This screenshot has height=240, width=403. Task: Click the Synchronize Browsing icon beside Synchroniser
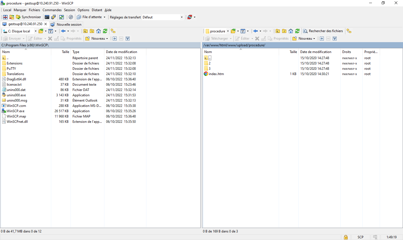(12, 17)
